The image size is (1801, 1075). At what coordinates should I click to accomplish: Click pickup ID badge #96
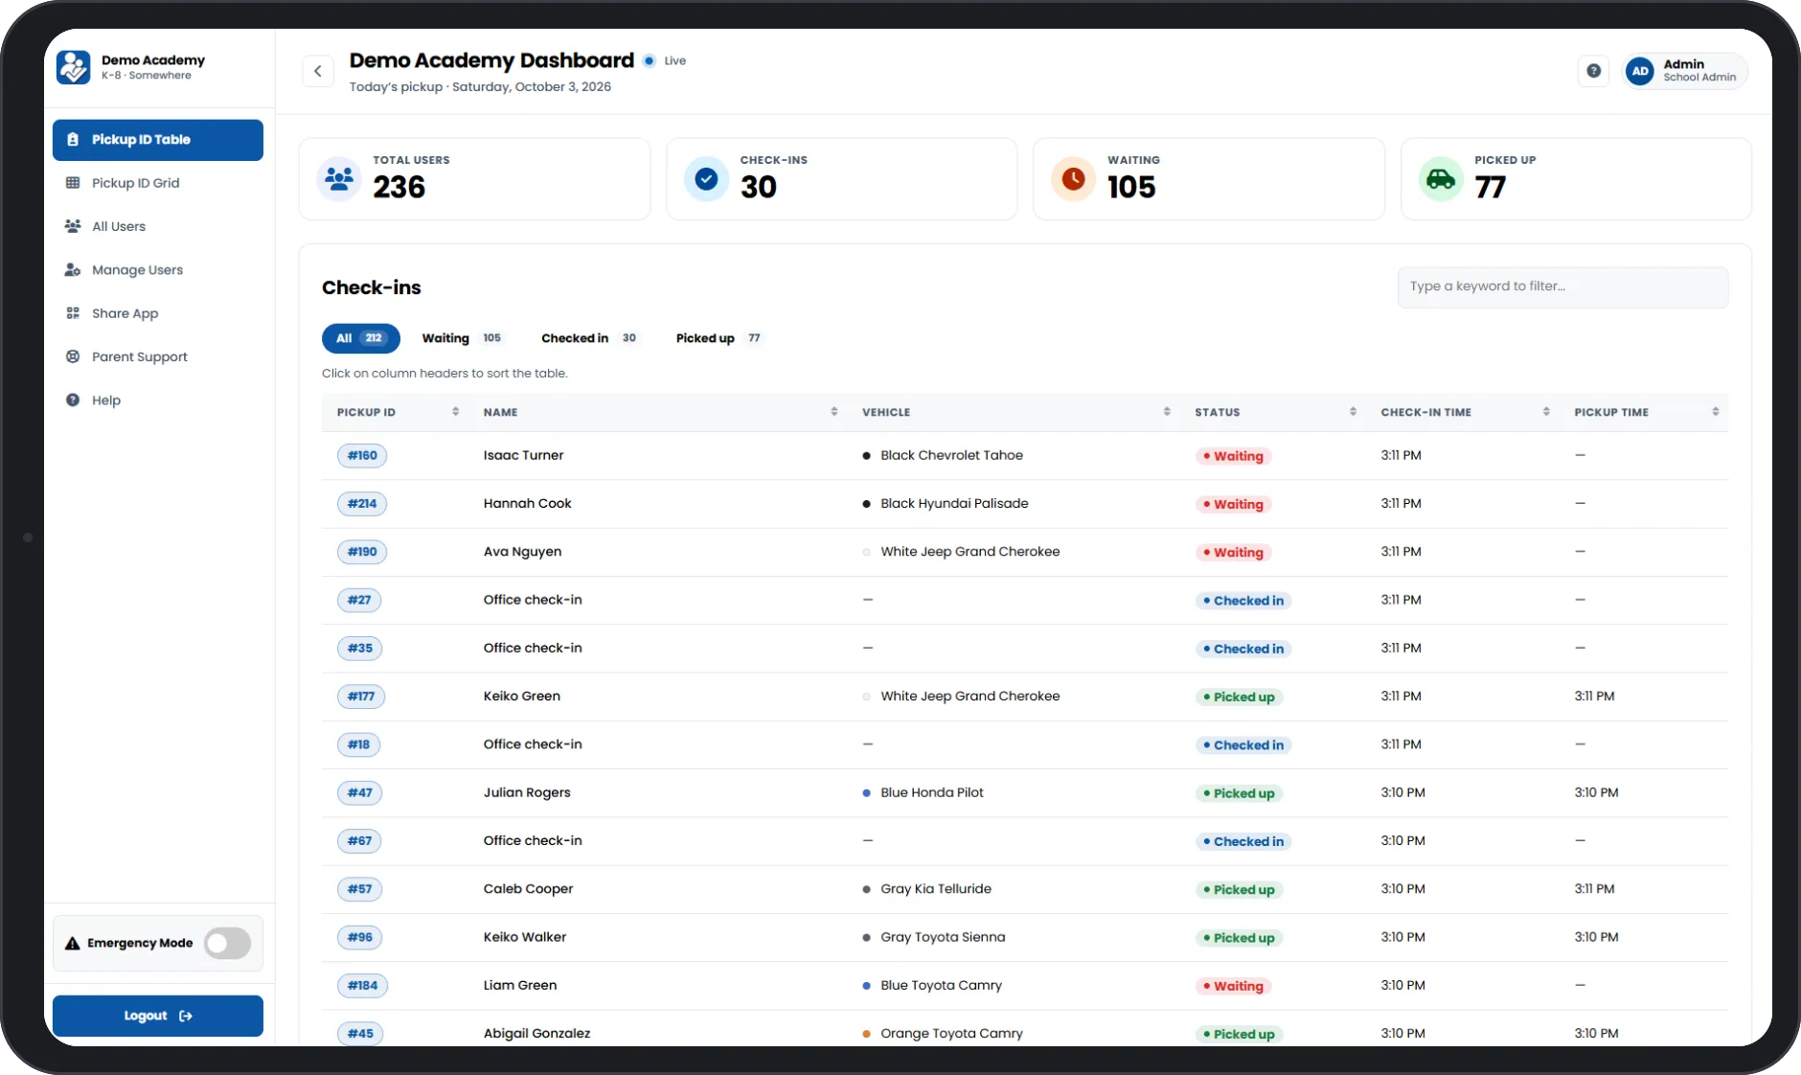click(x=360, y=937)
